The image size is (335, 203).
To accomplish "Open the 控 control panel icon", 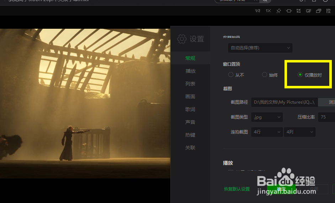I will pos(329,11).
